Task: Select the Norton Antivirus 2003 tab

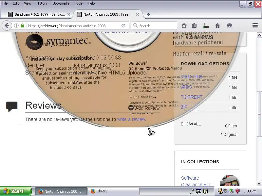Action: tap(108, 14)
